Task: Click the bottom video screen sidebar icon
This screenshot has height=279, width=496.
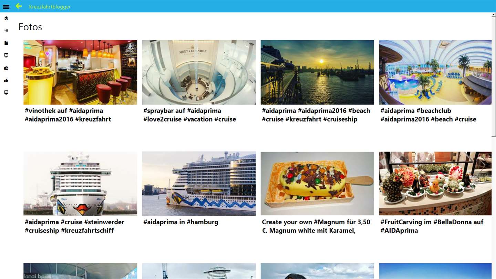Action: click(6, 93)
